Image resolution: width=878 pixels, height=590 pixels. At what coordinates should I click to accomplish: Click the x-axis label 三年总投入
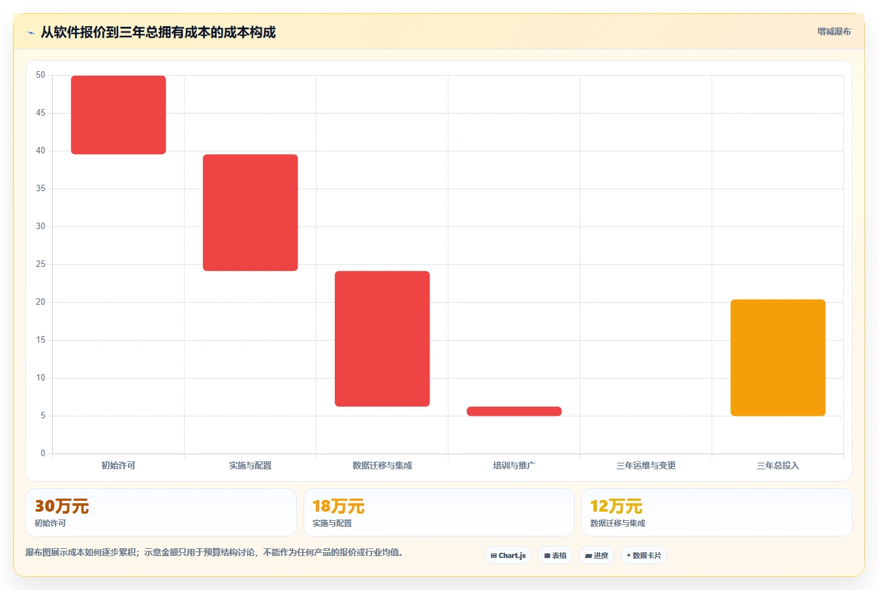pos(777,465)
